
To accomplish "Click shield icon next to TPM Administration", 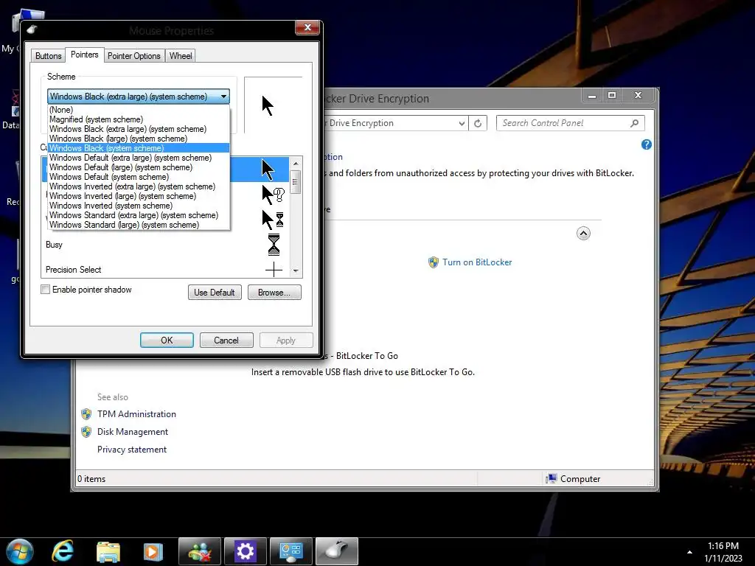I will coord(86,414).
